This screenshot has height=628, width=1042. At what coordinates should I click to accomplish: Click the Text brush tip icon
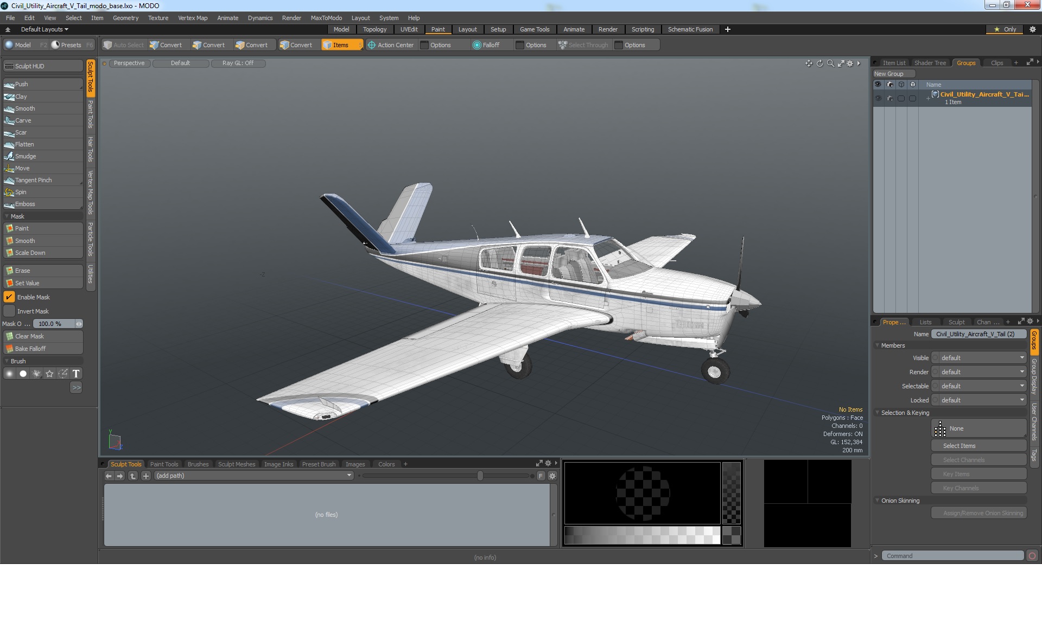click(76, 374)
